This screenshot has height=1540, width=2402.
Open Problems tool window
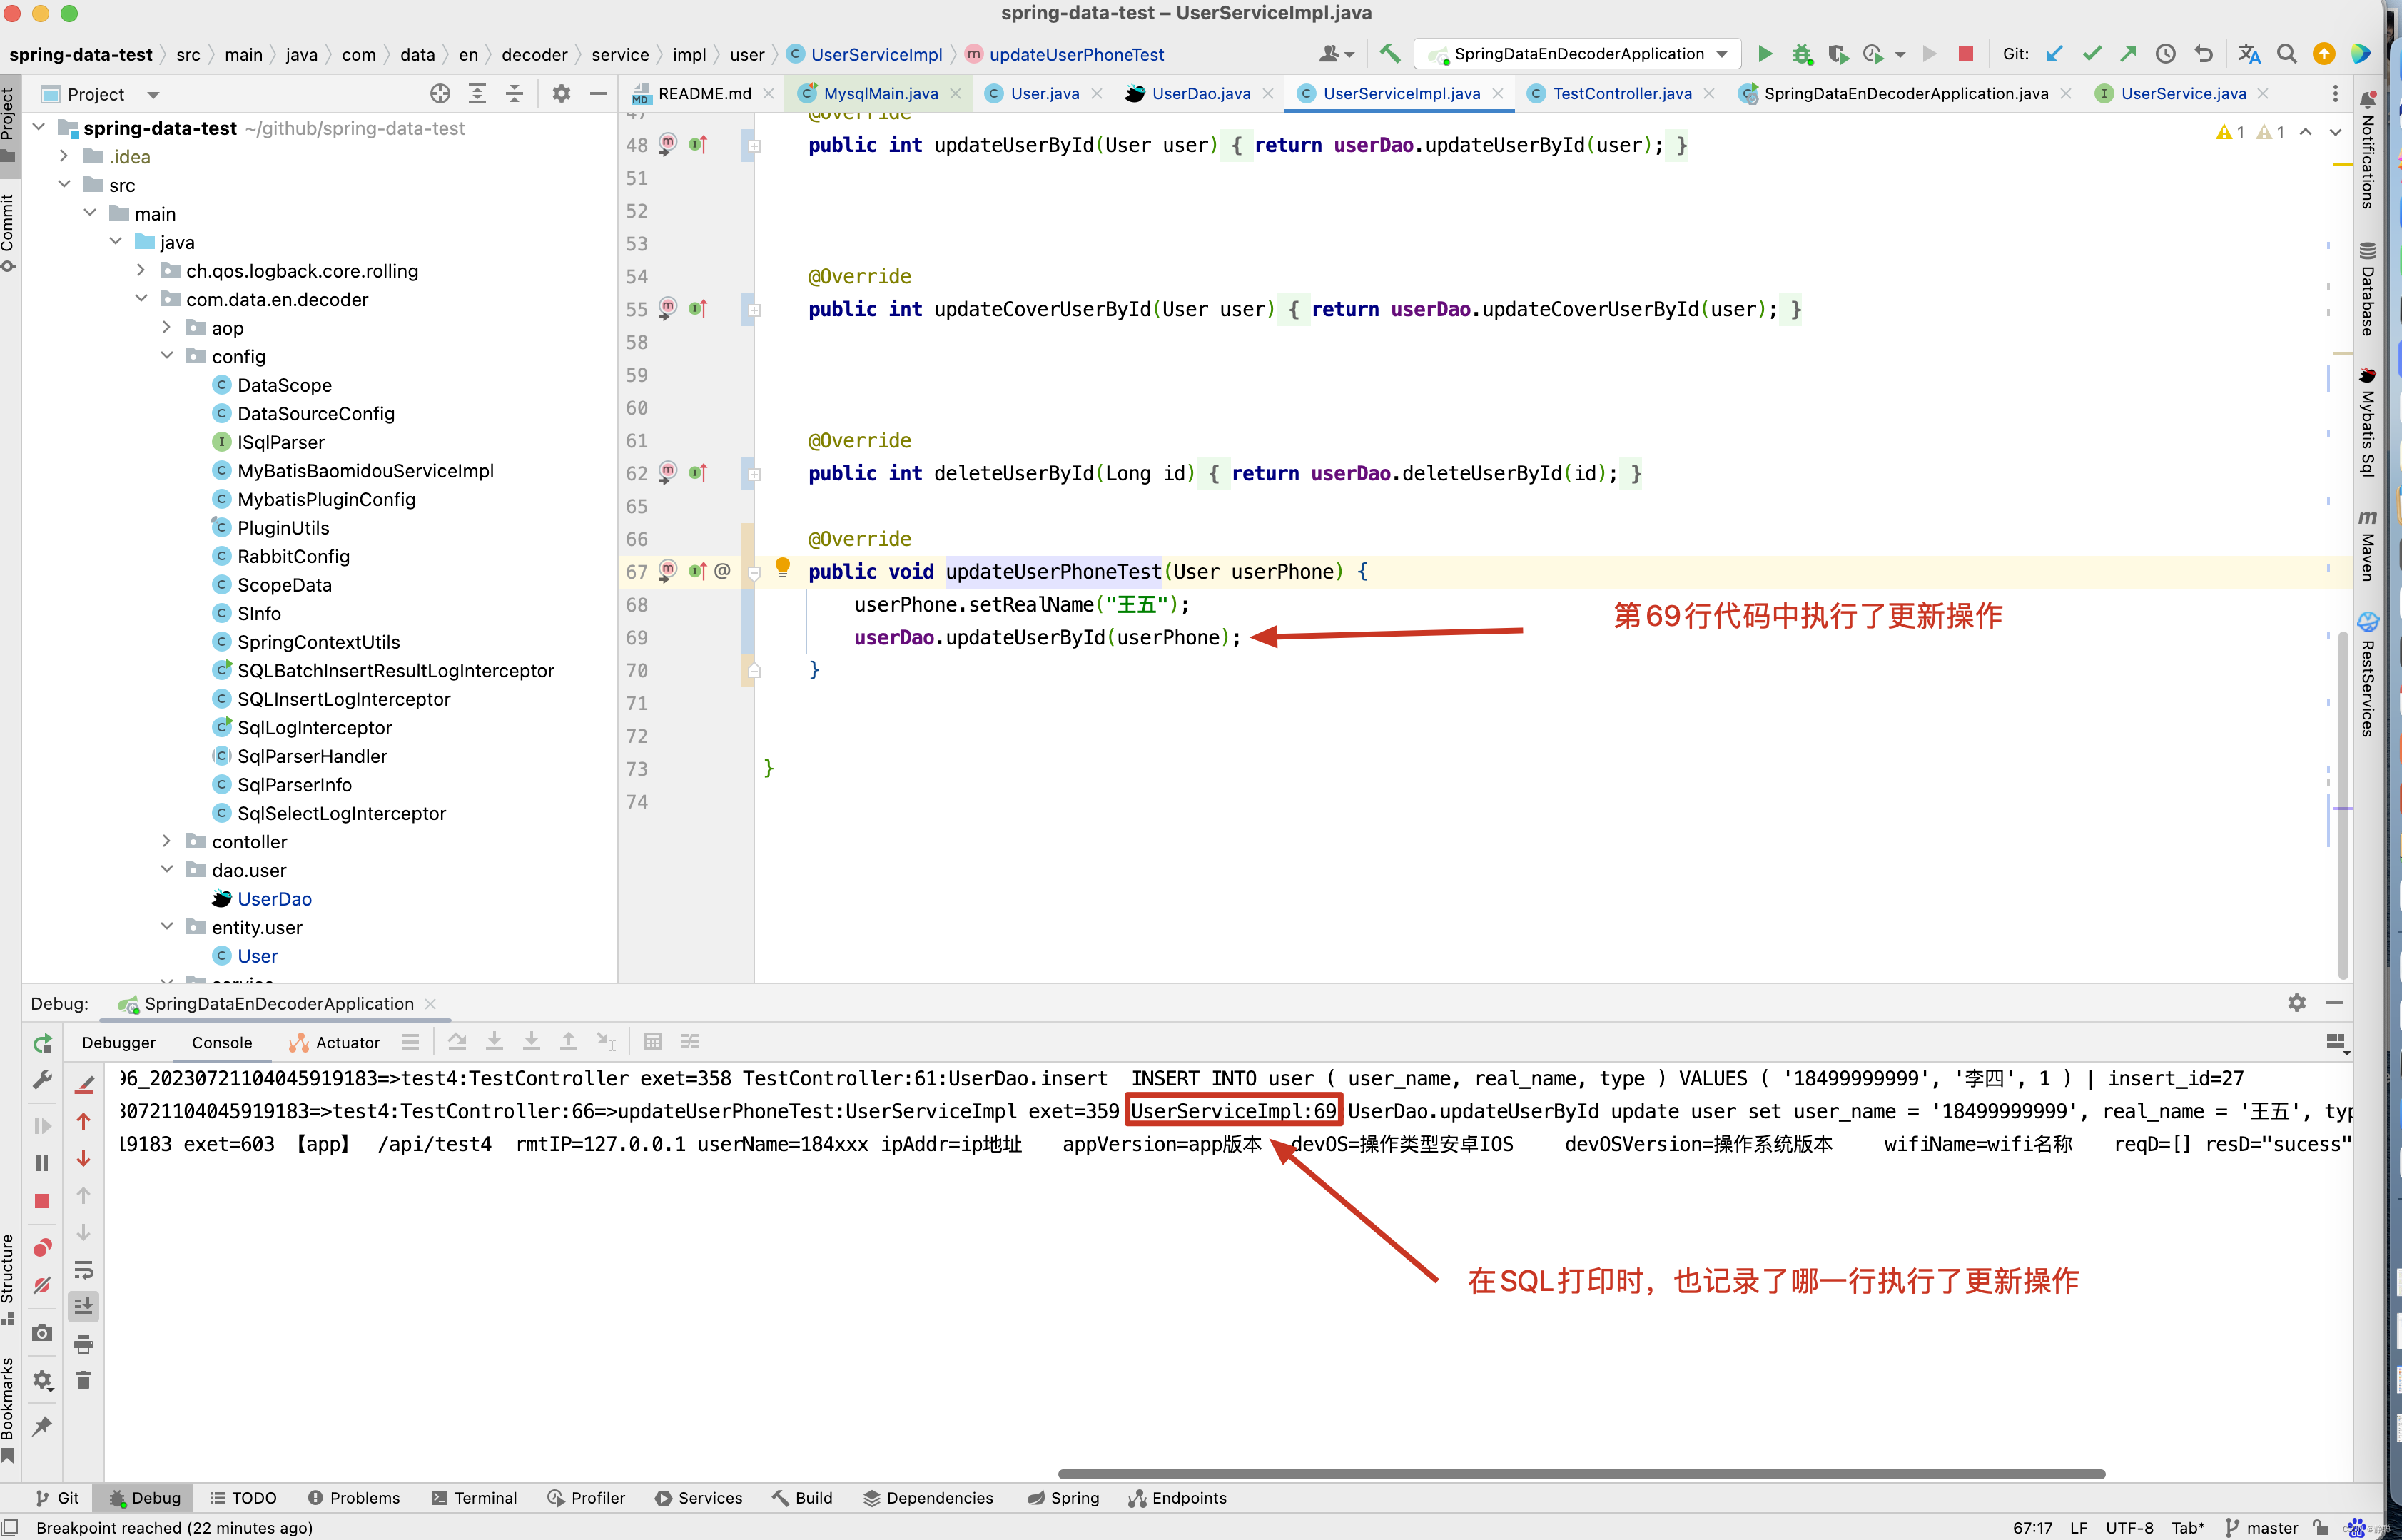[x=354, y=1498]
